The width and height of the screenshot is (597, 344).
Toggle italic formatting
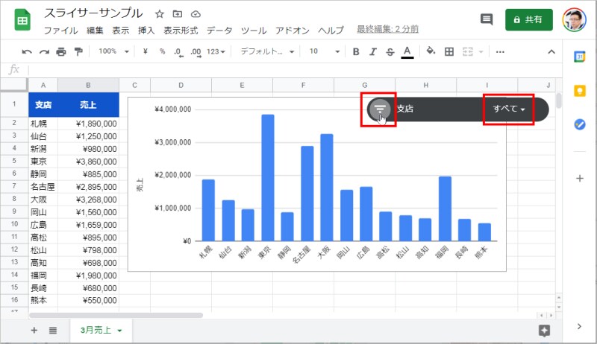coord(372,51)
